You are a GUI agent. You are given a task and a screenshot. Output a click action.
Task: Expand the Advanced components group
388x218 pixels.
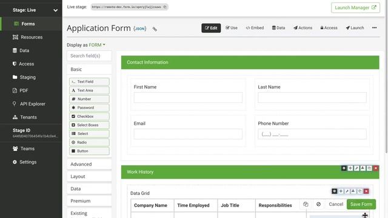(89, 164)
